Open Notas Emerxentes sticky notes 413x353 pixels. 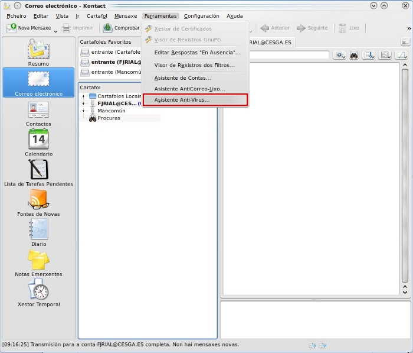38,263
